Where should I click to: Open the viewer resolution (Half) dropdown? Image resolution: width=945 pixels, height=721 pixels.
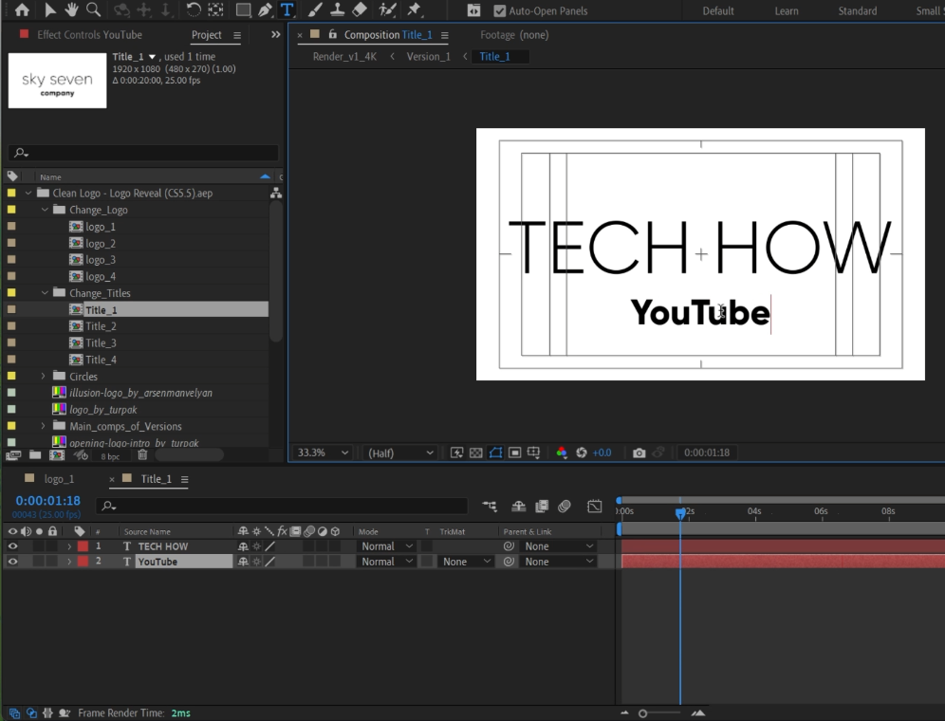(400, 453)
